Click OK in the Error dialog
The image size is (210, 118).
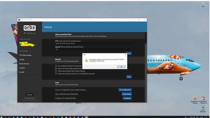tap(121, 67)
